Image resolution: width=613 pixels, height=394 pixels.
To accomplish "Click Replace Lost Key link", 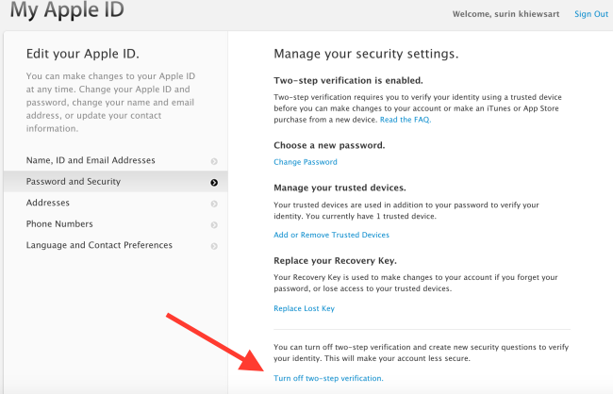I will [305, 308].
